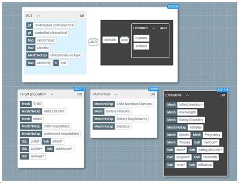Click the AND connector between RCT and dark block

(93, 42)
